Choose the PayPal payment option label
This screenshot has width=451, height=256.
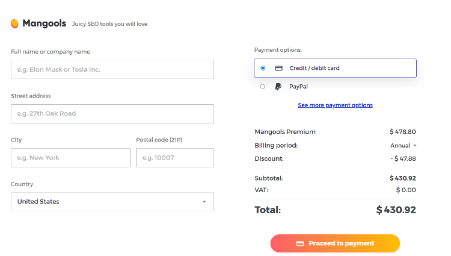[298, 87]
